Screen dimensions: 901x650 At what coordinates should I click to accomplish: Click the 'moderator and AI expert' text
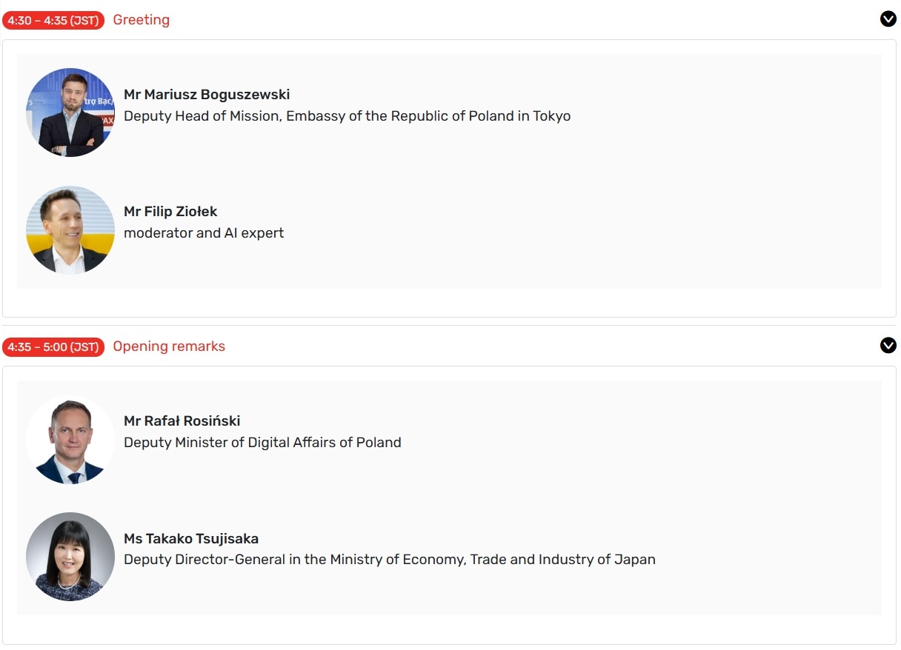click(x=204, y=233)
